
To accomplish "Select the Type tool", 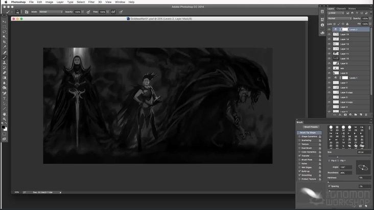I will (x=4, y=98).
